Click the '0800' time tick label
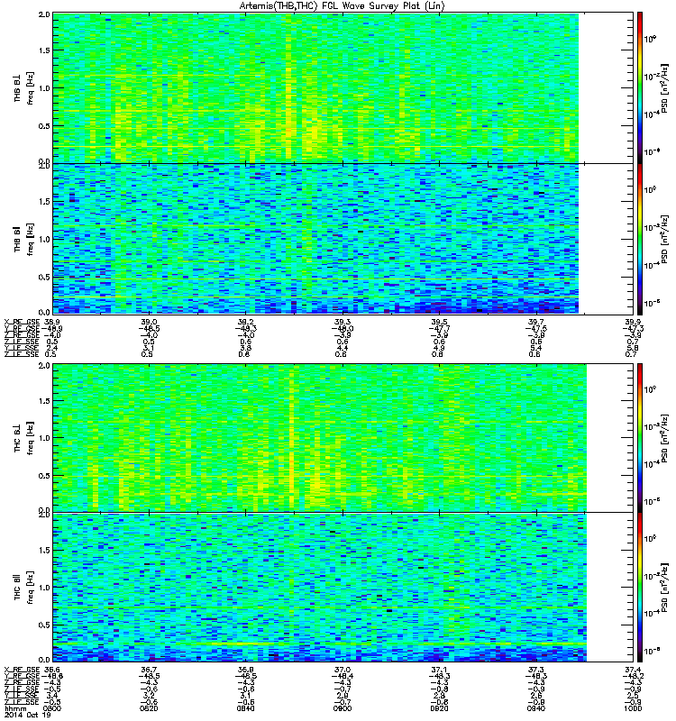This screenshot has height=721, width=676. pos(52,708)
